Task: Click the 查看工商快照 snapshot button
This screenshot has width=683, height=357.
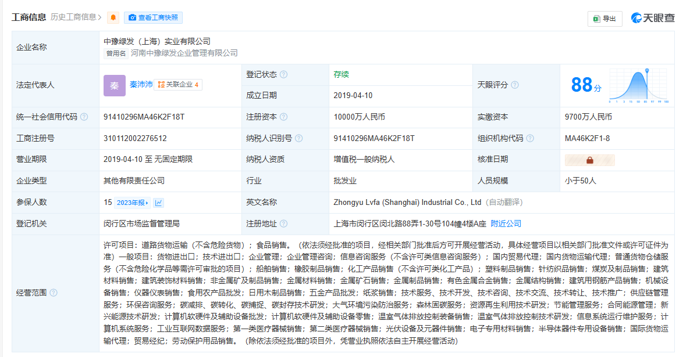Action: click(153, 18)
